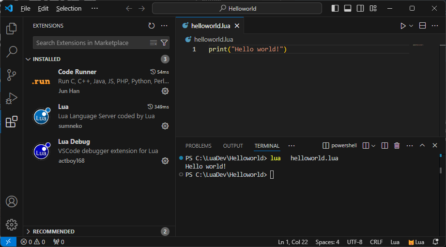Viewport: 446px width, 247px height.
Task: Open Extensions view more actions menu
Action: pos(164,26)
